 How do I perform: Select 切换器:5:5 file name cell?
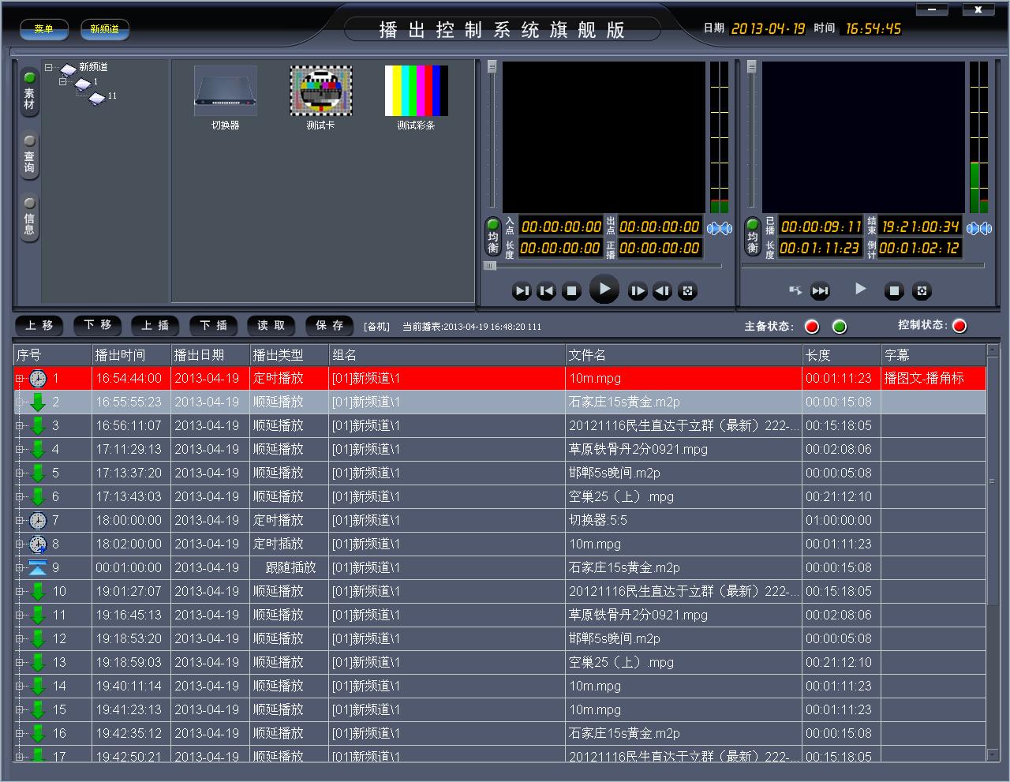click(683, 521)
